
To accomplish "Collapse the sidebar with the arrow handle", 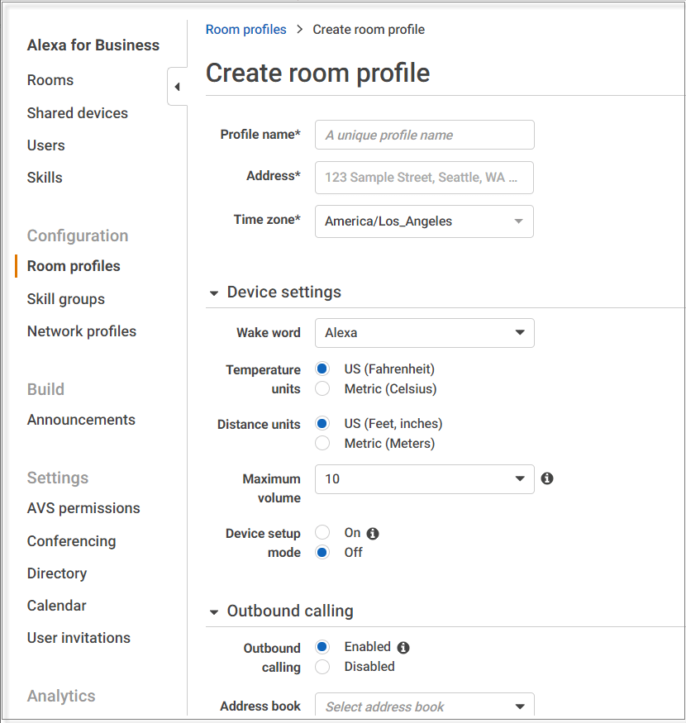I will 177,87.
